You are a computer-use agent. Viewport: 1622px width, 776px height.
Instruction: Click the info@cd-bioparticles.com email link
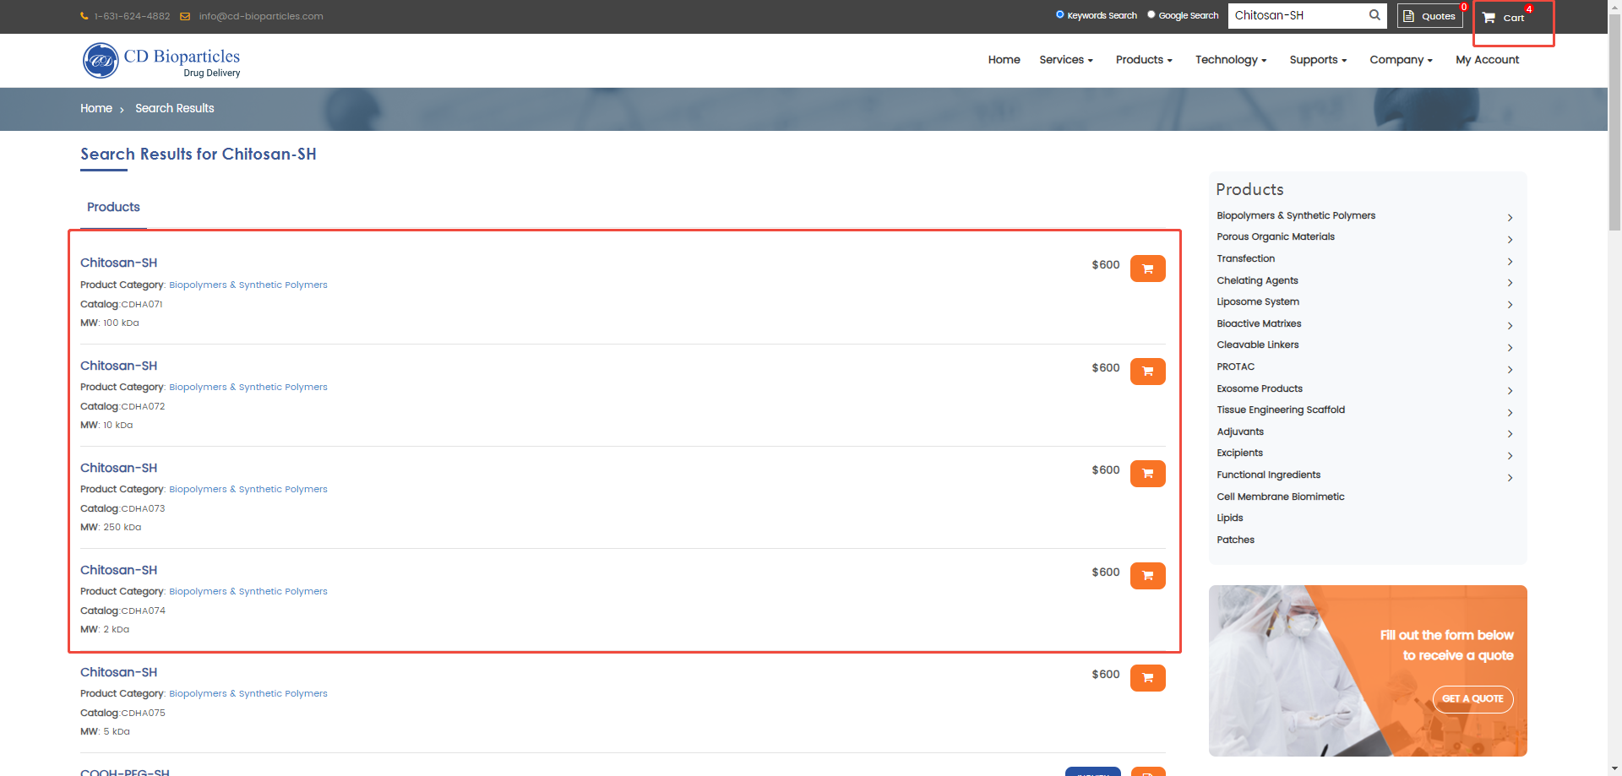tap(261, 16)
